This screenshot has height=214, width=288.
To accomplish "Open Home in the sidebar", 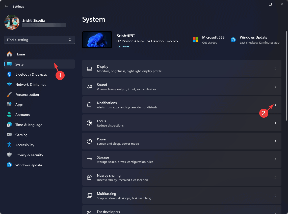I will [39, 54].
